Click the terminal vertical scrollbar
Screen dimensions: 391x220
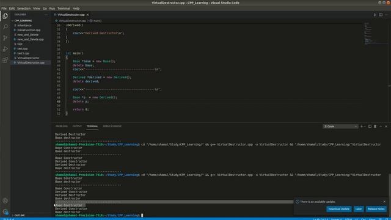(x=390, y=196)
